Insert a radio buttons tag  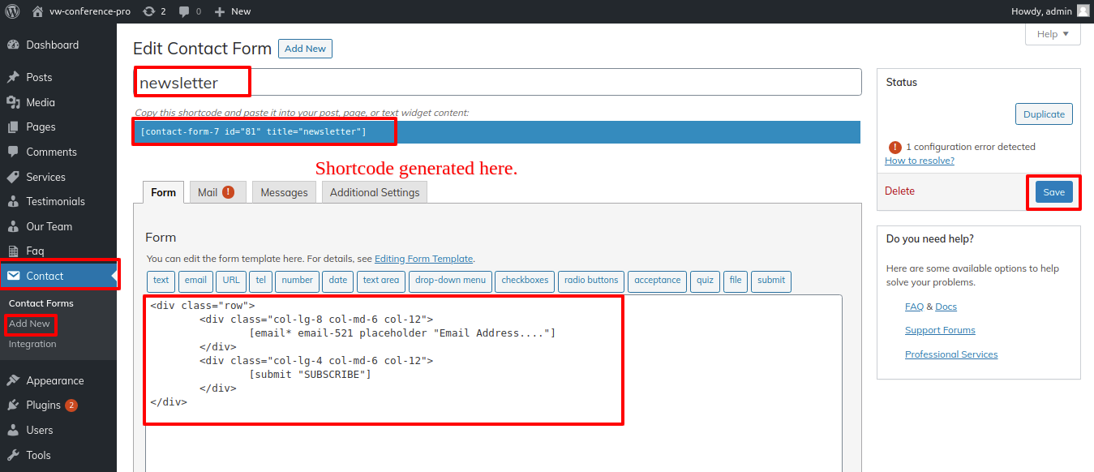point(591,281)
